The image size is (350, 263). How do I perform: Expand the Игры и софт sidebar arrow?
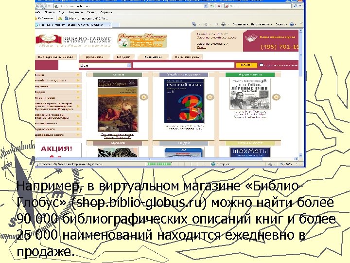click(x=78, y=98)
